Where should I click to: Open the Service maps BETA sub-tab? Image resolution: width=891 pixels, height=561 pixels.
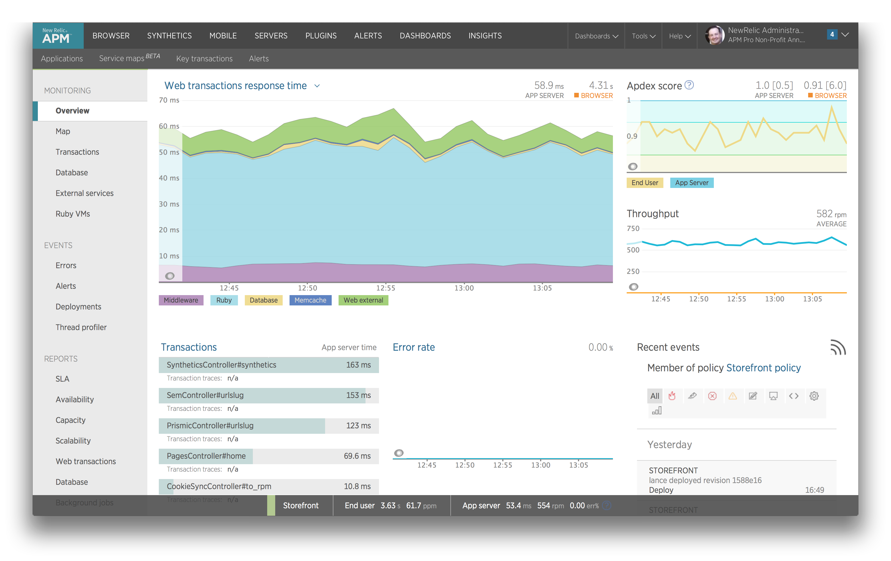(130, 58)
